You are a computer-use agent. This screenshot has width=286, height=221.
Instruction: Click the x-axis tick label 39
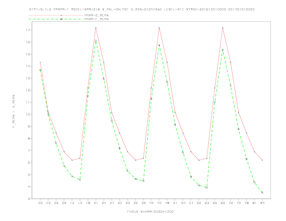[143, 203]
